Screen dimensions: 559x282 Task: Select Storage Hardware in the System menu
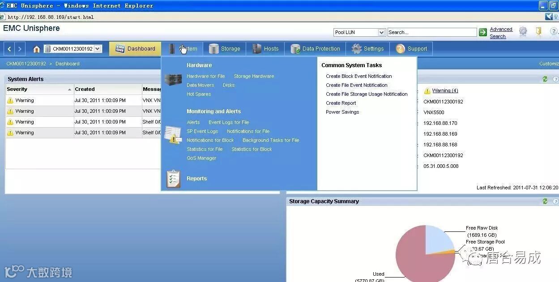[254, 76]
